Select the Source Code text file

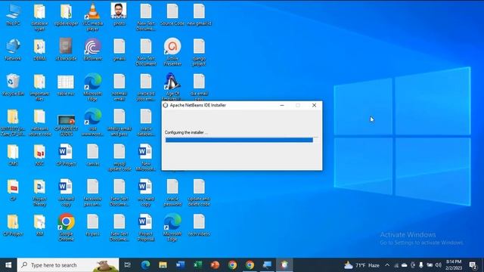click(x=172, y=15)
